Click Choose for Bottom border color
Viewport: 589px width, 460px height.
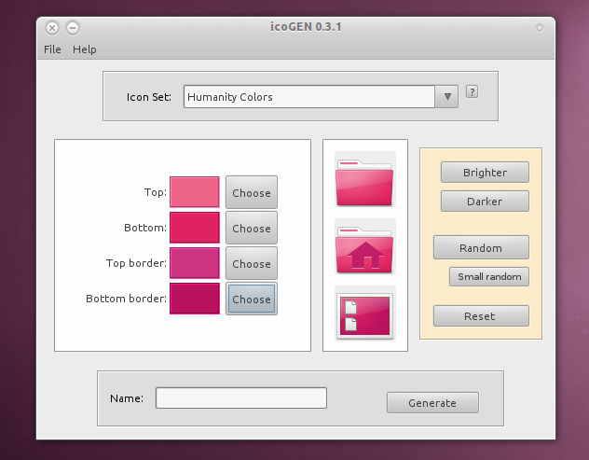click(252, 299)
